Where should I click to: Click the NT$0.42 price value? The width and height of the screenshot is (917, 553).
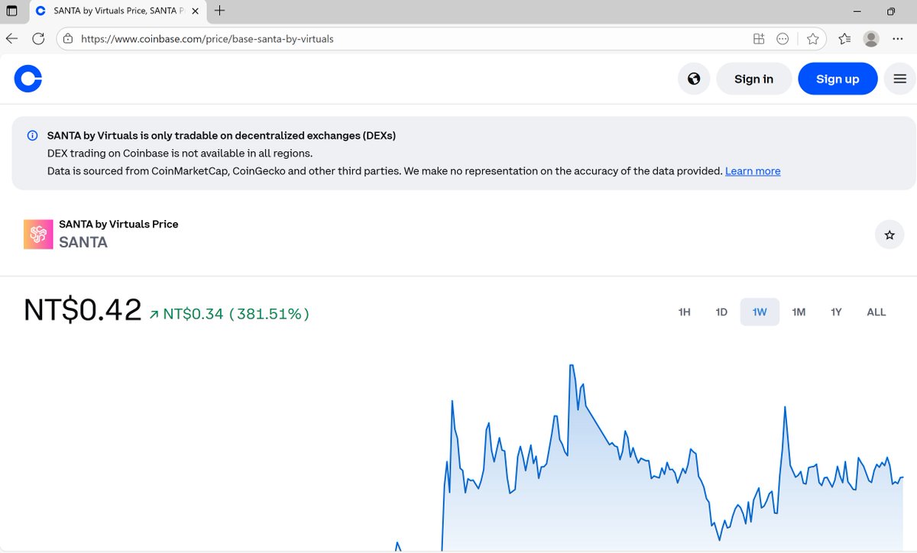pyautogui.click(x=83, y=310)
